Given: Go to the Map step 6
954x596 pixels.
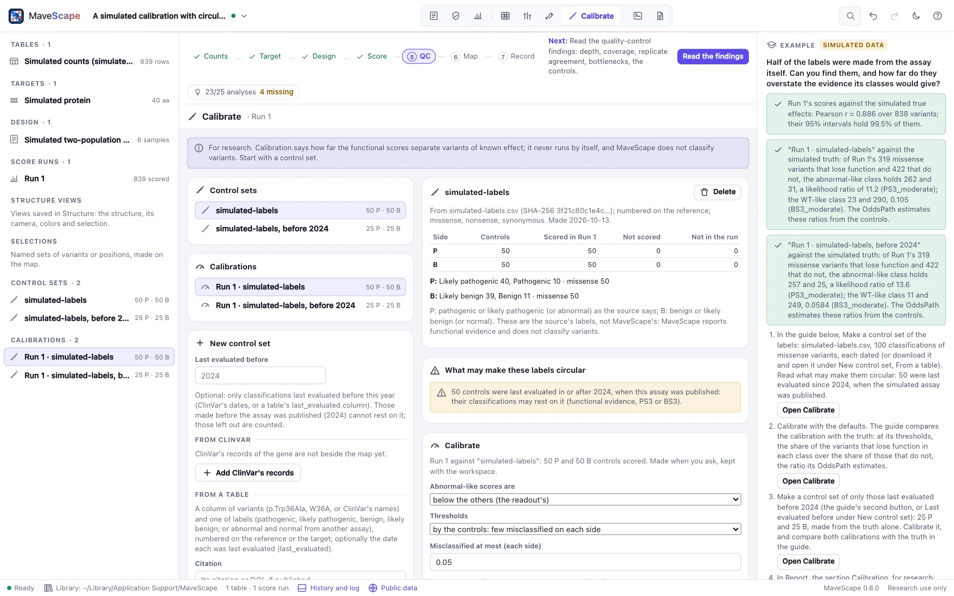Looking at the screenshot, I should point(465,56).
